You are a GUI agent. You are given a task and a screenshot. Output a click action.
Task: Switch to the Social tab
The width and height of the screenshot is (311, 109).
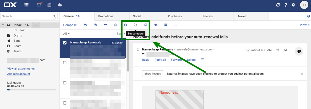[x=147, y=16]
